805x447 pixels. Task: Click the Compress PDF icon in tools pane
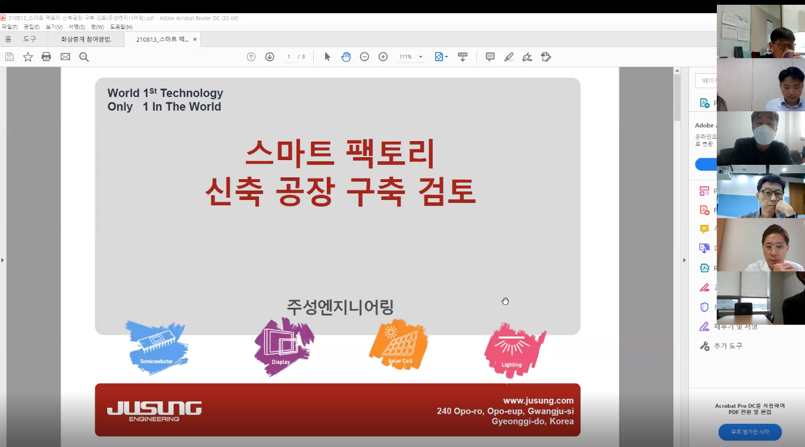coord(704,268)
